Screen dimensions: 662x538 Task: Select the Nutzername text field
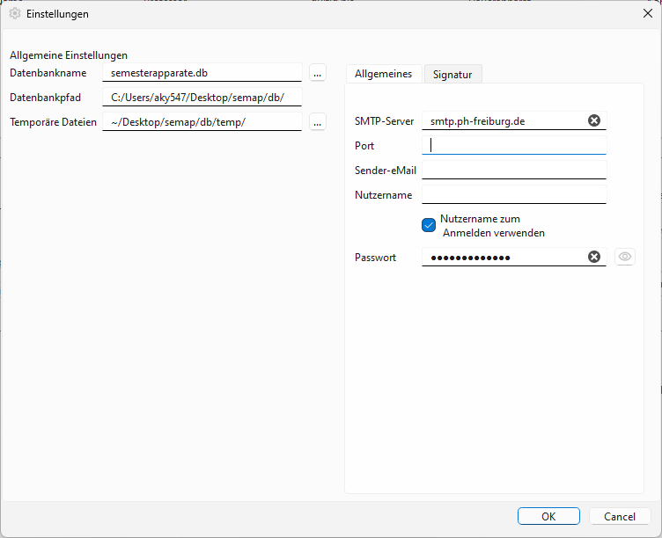point(514,194)
